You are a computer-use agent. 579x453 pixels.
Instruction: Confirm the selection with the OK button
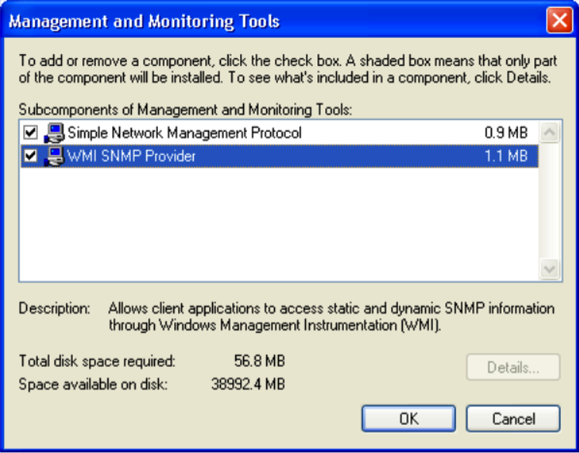tap(408, 419)
